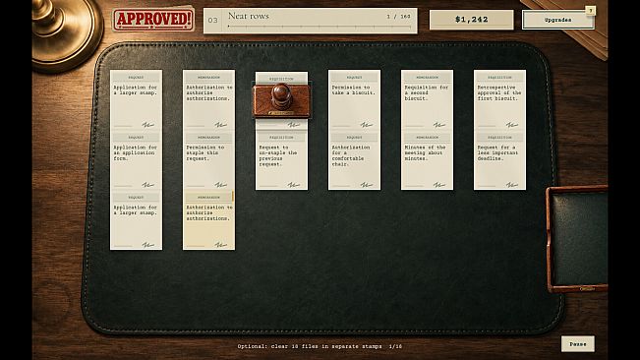
Task: Click the optional objective text at bottom
Action: point(320,346)
